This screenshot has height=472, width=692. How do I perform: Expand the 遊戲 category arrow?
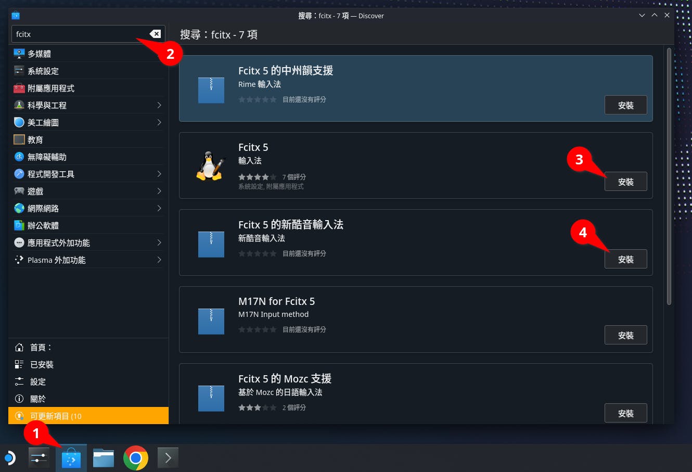[x=159, y=191]
